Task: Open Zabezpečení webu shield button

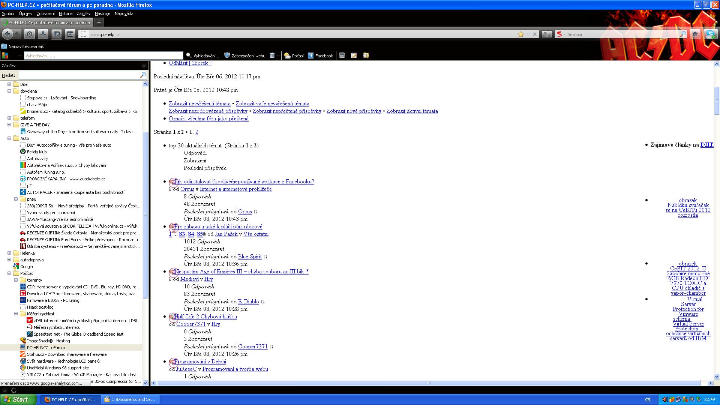Action: click(x=244, y=55)
